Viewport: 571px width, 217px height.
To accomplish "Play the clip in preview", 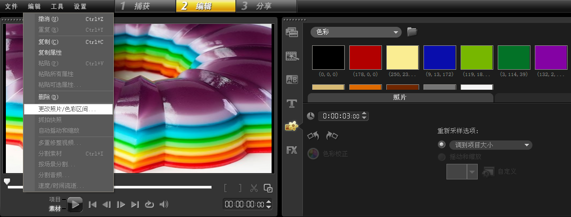I will (75, 204).
